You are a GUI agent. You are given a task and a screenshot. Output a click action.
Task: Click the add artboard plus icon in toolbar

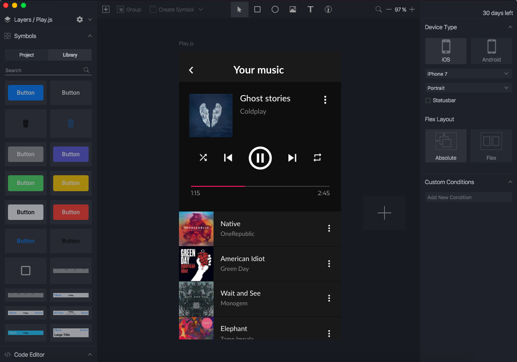(x=106, y=10)
